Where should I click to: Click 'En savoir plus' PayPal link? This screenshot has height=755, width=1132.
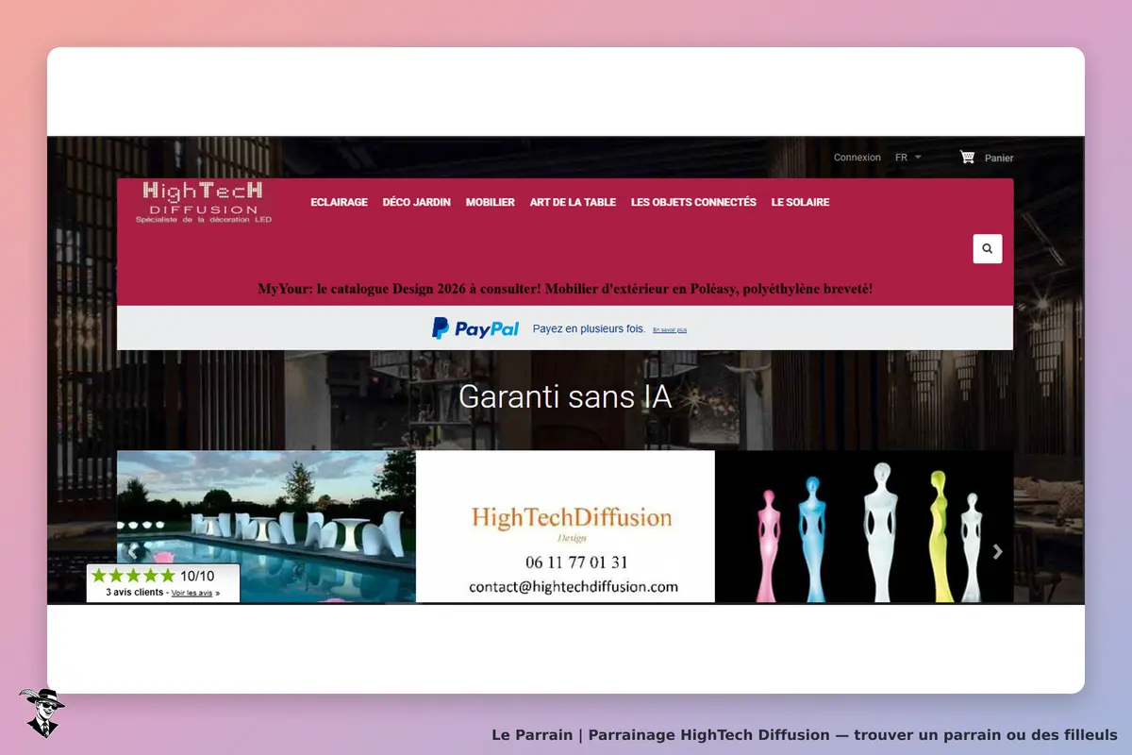(670, 330)
